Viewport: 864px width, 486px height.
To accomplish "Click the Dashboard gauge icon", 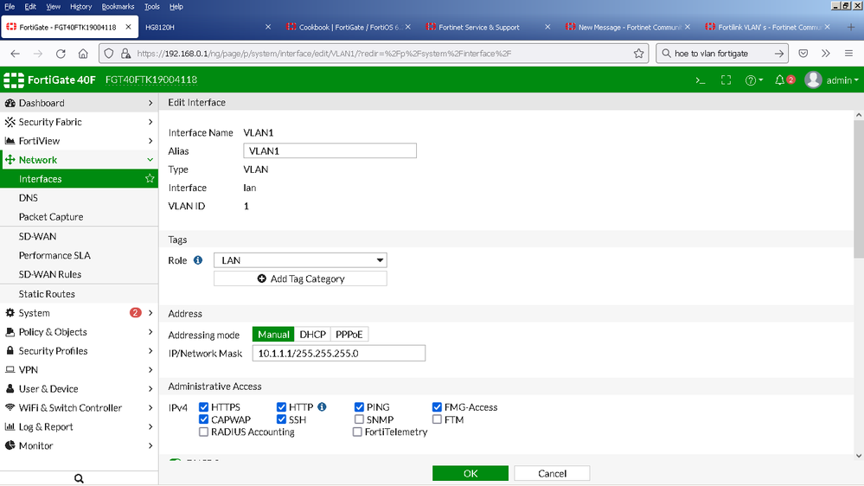I will pos(10,103).
